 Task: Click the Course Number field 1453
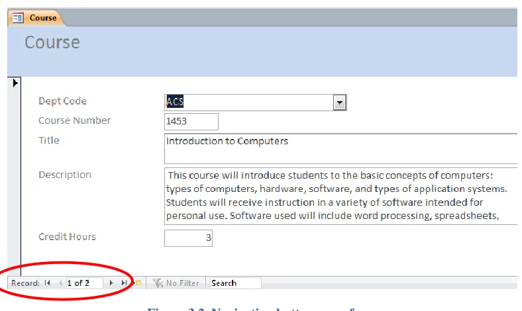(x=191, y=121)
